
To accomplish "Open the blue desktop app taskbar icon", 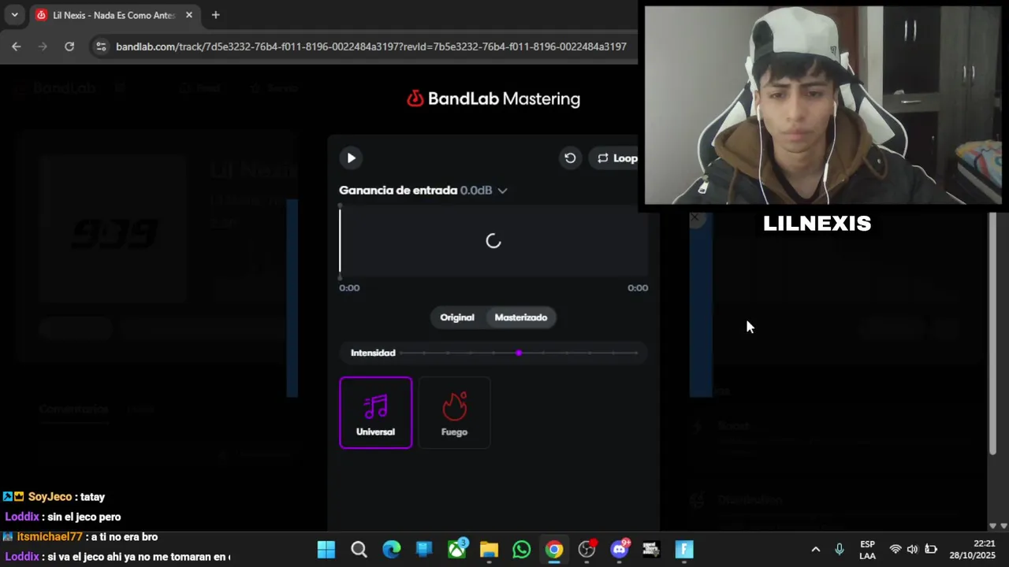I will pos(424,550).
